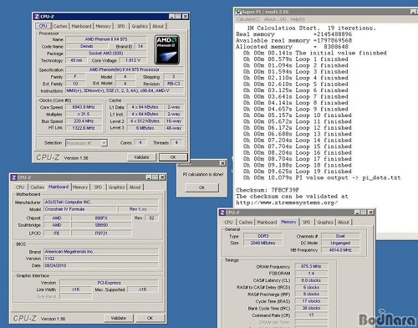Click the Core Speed value 6943.9 MHz
The height and width of the screenshot is (328, 418).
[x=84, y=107]
